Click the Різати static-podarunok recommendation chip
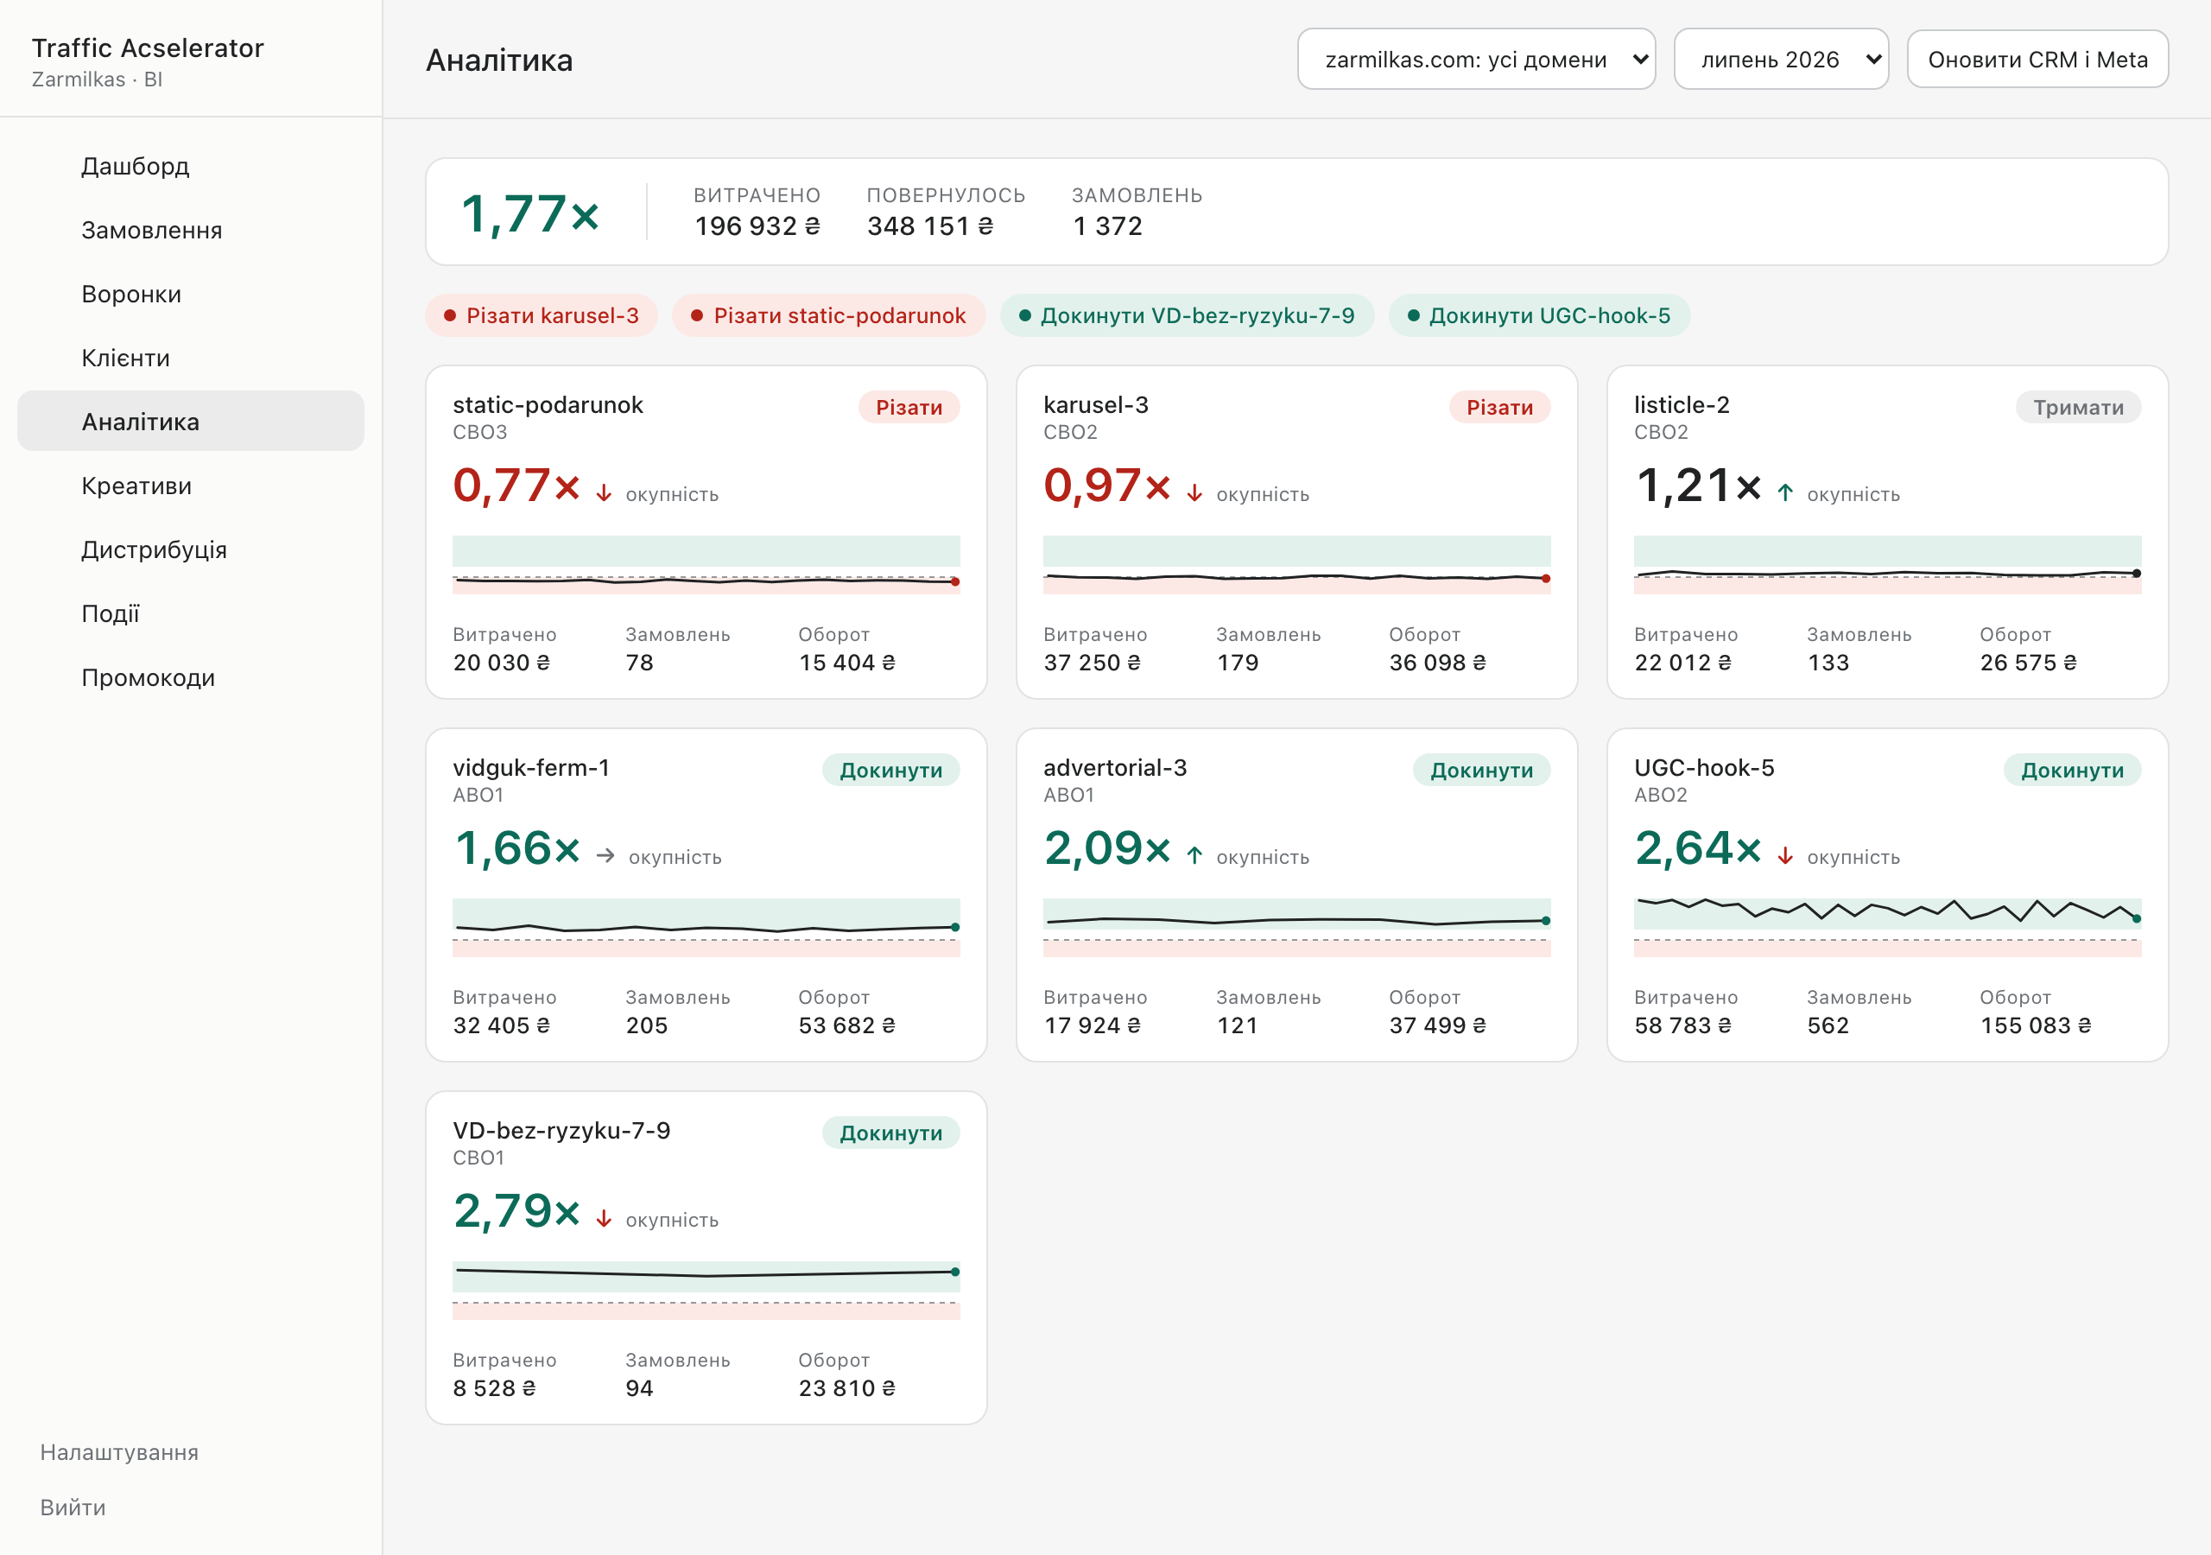Screen dimensions: 2211x1555 click(x=829, y=315)
